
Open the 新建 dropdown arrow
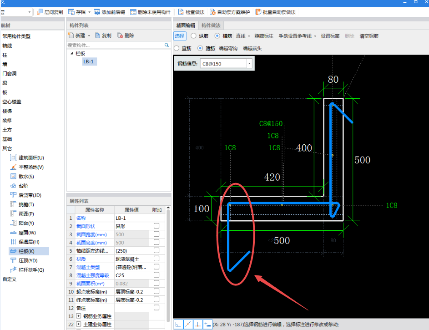click(x=89, y=36)
